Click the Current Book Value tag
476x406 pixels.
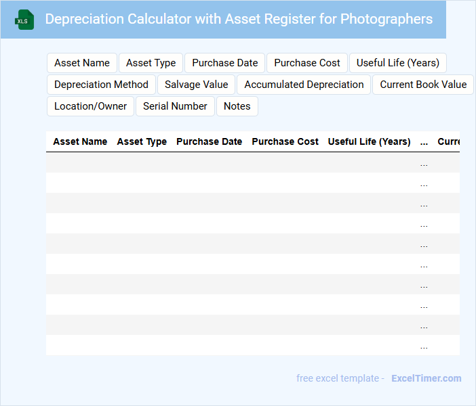pos(423,85)
